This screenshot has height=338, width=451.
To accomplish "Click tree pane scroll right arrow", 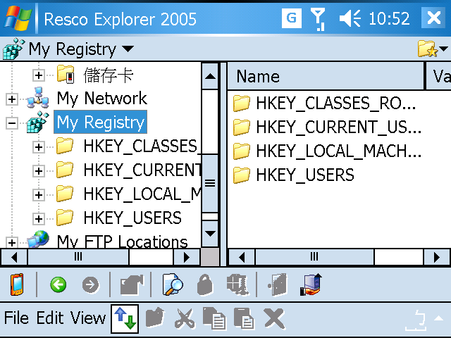I will (x=187, y=257).
